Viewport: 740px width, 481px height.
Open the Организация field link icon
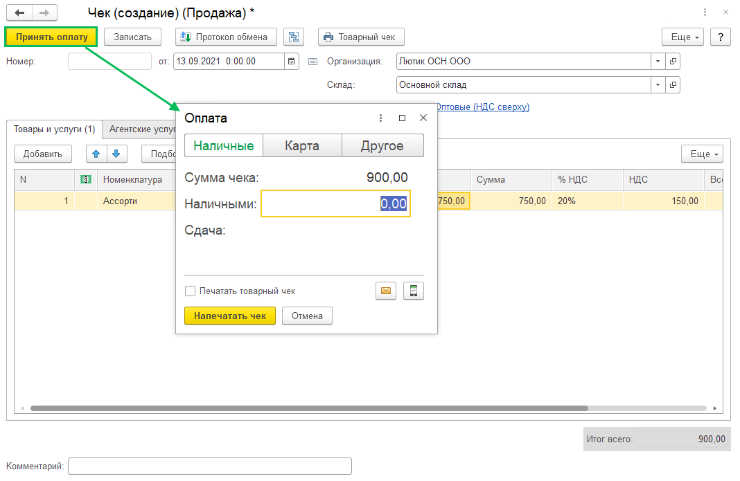click(x=673, y=62)
